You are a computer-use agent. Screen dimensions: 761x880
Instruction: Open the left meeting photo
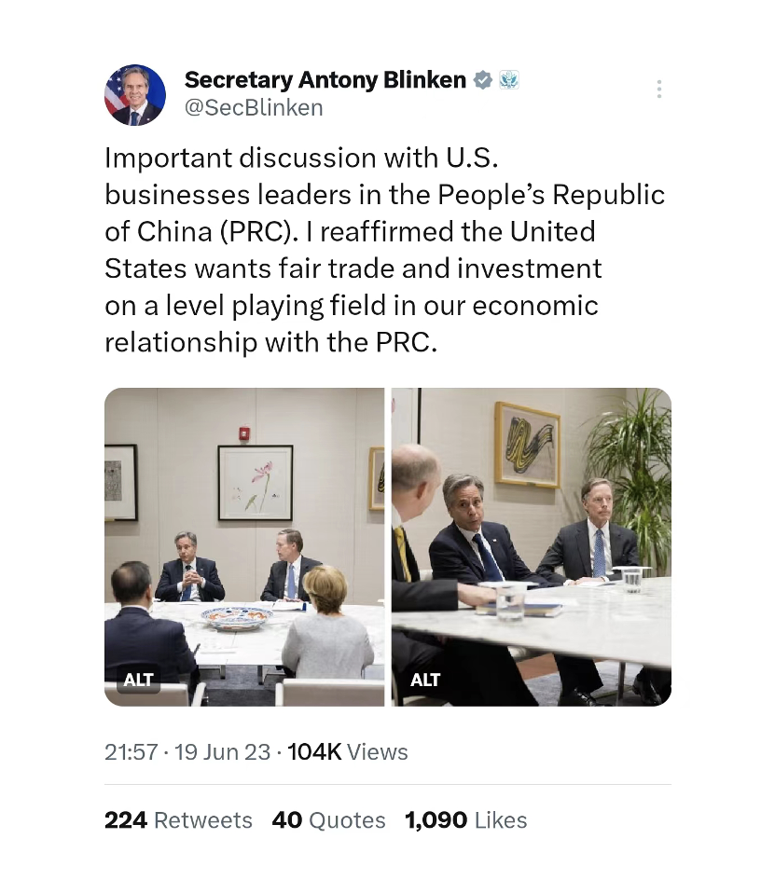click(244, 522)
